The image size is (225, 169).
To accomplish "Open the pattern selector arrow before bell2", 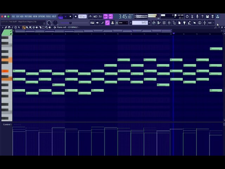I will (130, 23).
